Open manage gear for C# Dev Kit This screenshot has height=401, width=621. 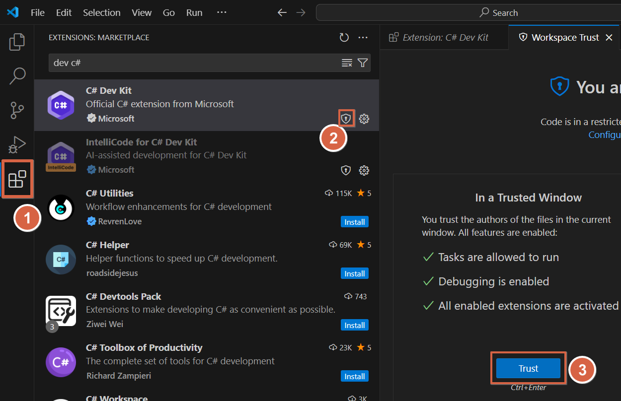click(364, 119)
